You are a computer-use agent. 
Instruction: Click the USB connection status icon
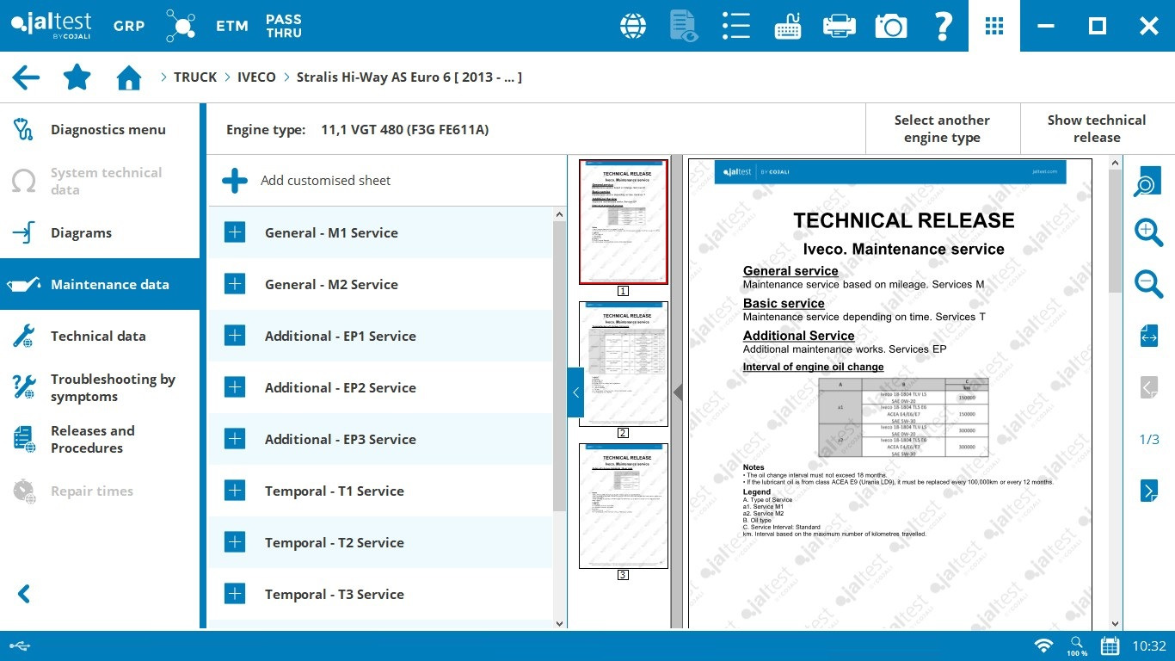[21, 646]
